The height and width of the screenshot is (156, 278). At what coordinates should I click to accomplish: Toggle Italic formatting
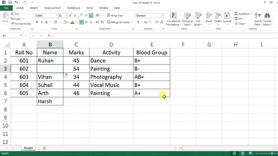click(x=42, y=22)
